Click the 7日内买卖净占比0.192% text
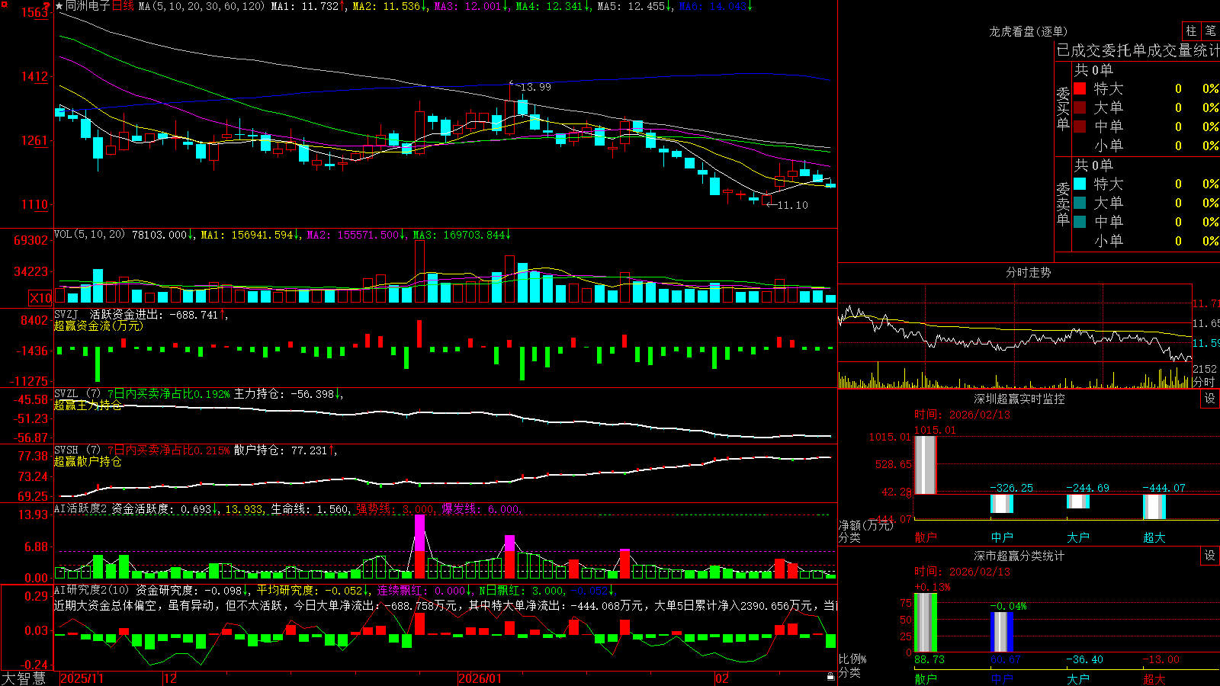Viewport: 1220px width, 686px height. (169, 394)
